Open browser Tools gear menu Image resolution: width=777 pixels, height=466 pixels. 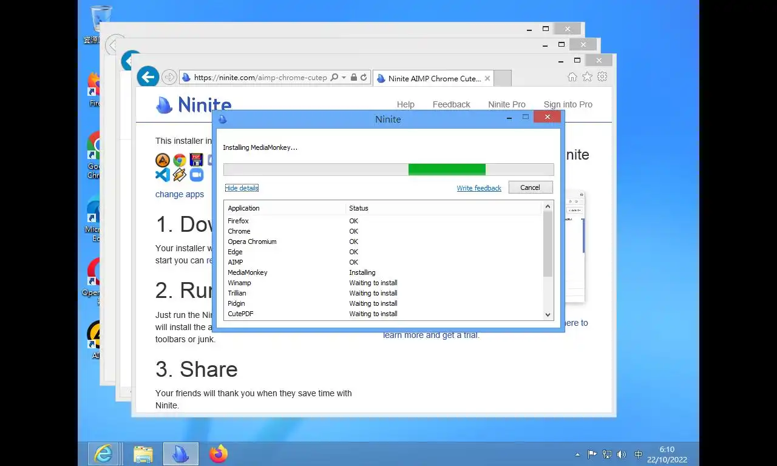point(602,77)
